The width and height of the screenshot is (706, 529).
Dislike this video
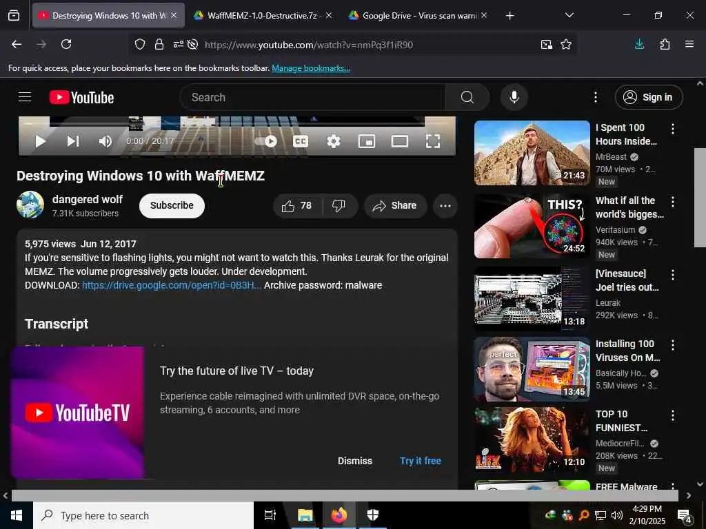click(339, 206)
